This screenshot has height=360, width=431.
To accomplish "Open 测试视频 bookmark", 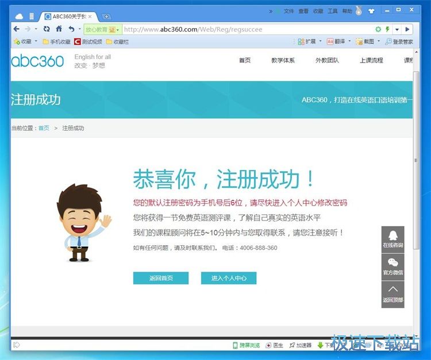I will click(x=88, y=41).
